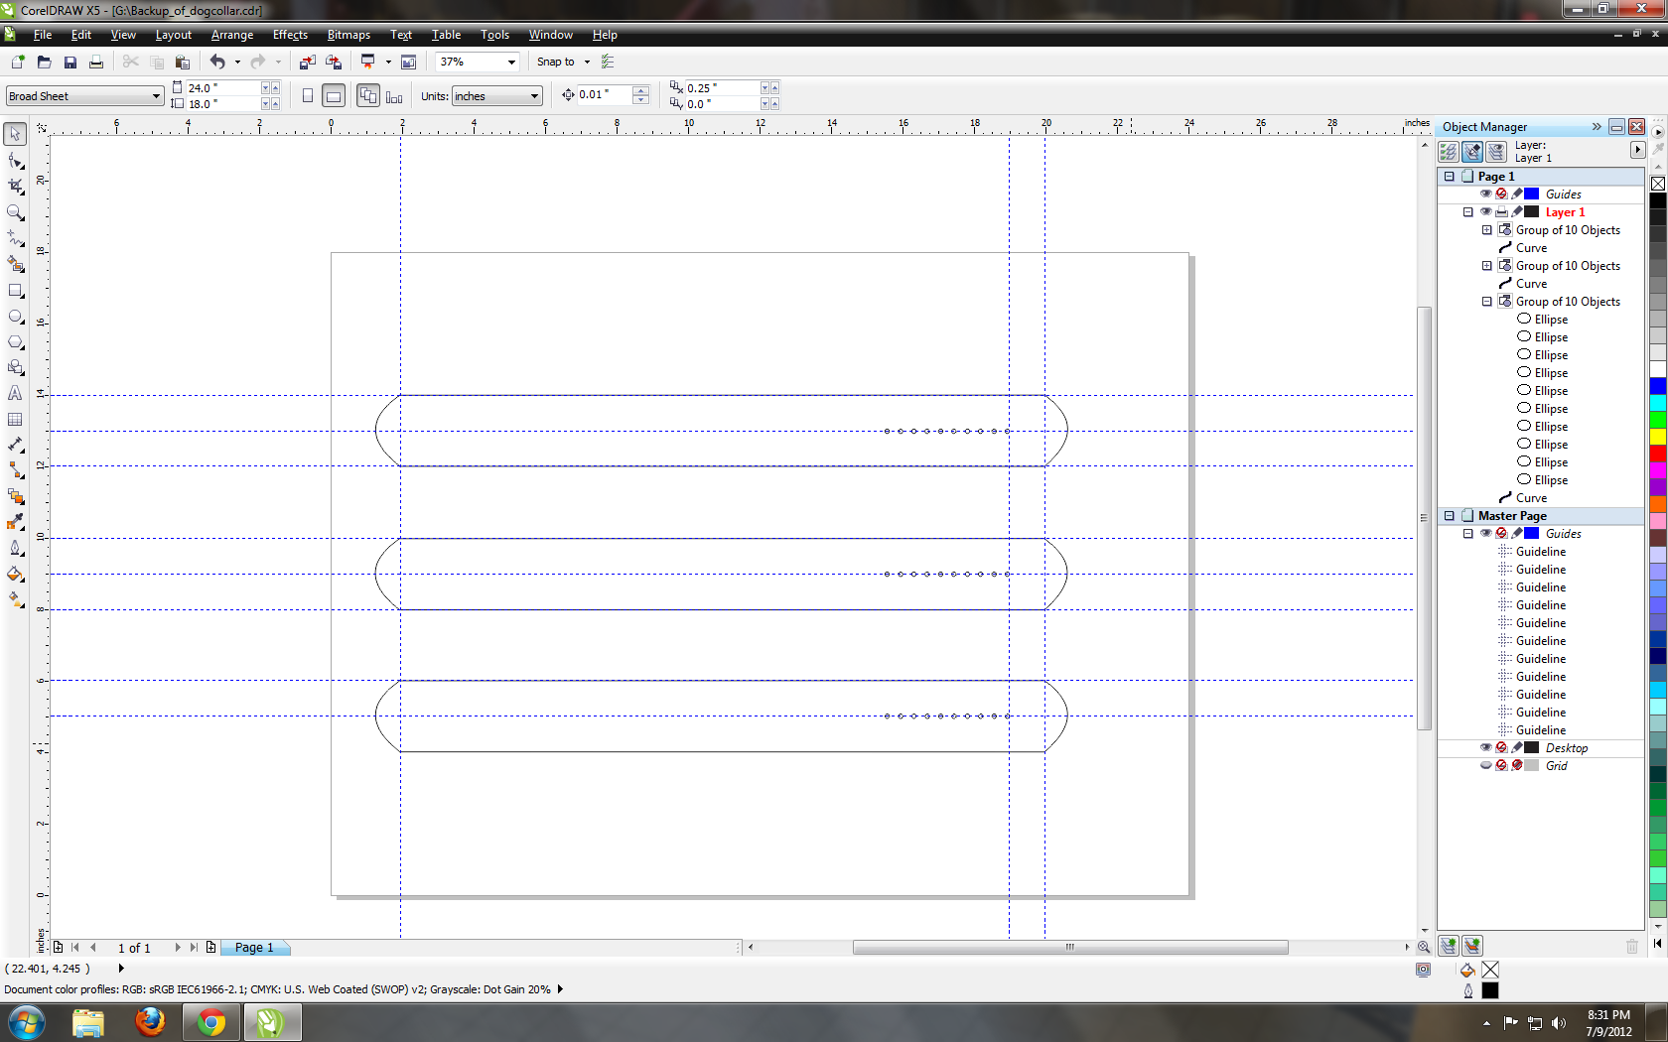Toggle visibility eye of Master Page Guides
The height and width of the screenshot is (1042, 1668).
tap(1486, 533)
